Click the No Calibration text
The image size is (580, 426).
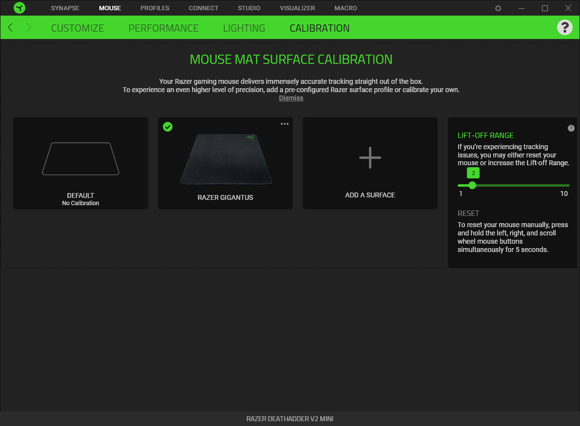(x=80, y=203)
